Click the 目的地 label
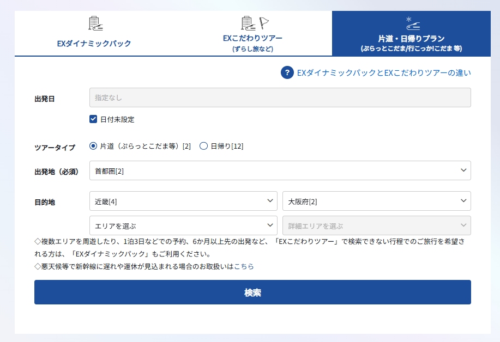The height and width of the screenshot is (342, 500). pos(45,203)
